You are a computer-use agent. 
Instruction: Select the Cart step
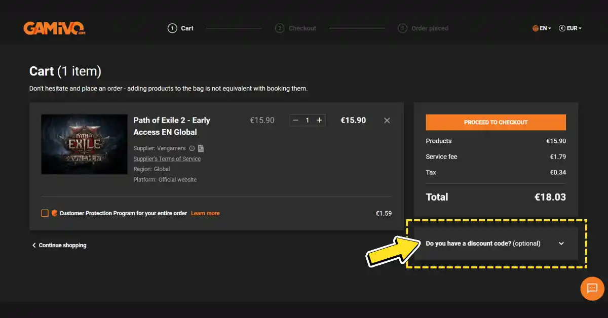click(x=181, y=28)
